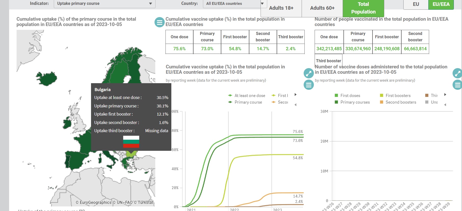The height and width of the screenshot is (211, 462).
Task: Click the 'Uptake second booster : 1.6%' tooltip row
Action: [x=131, y=122]
